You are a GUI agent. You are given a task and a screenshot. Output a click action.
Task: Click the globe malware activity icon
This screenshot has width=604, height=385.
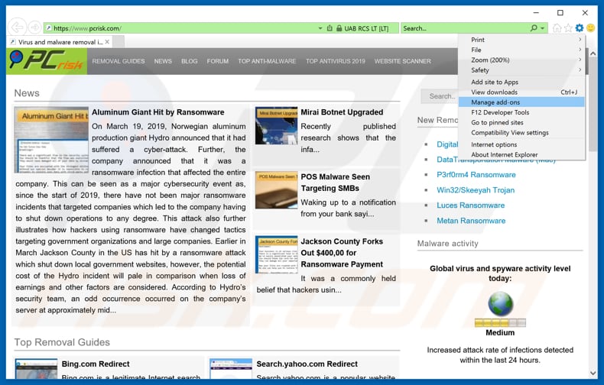pyautogui.click(x=500, y=304)
